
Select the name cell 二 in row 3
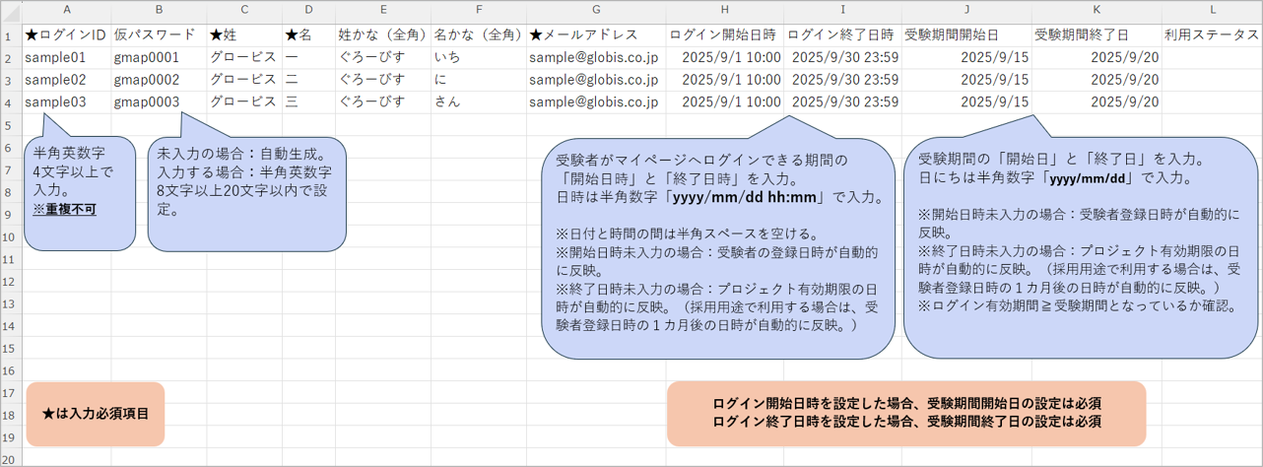tap(308, 80)
